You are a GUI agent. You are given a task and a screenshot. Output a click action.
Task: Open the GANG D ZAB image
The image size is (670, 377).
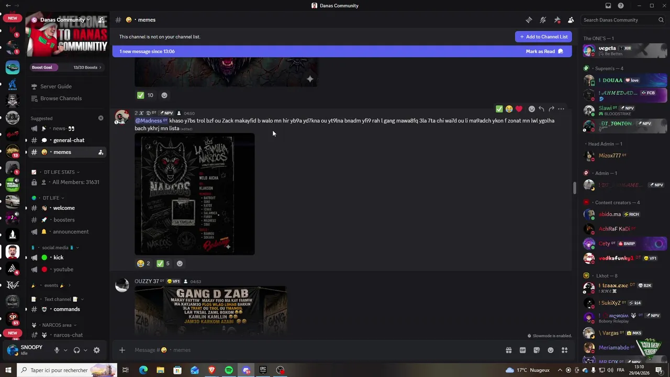tap(211, 311)
